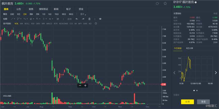
Task: Enable the KD indicator
Action: click(90, 24)
